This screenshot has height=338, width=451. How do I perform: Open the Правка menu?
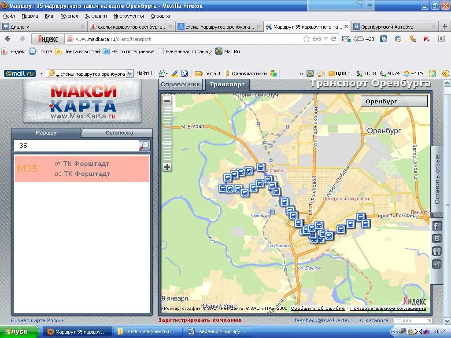[x=30, y=16]
